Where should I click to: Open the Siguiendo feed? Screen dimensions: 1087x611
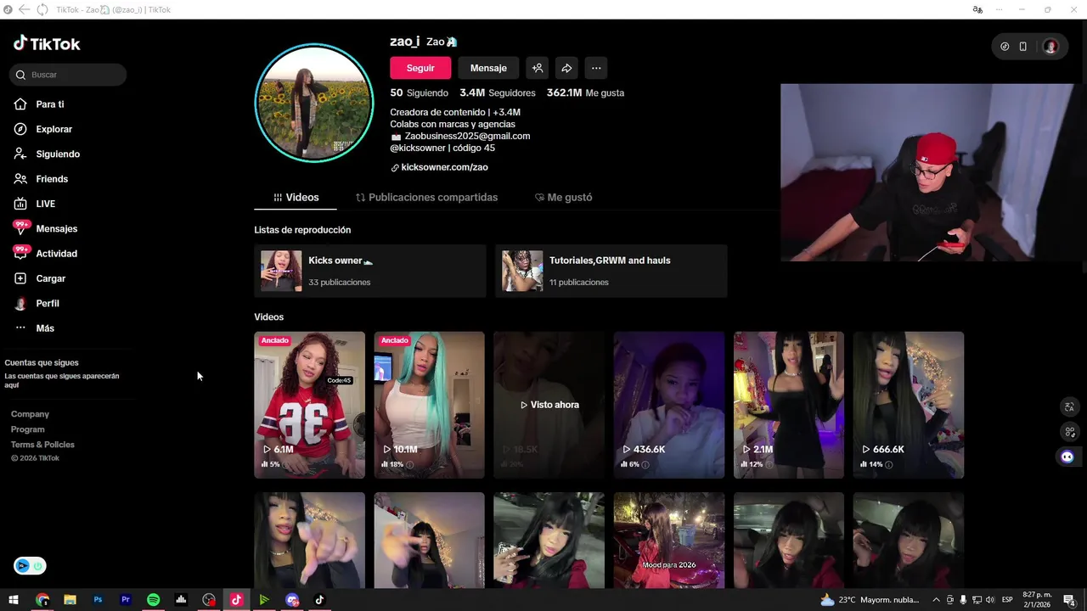point(47,154)
